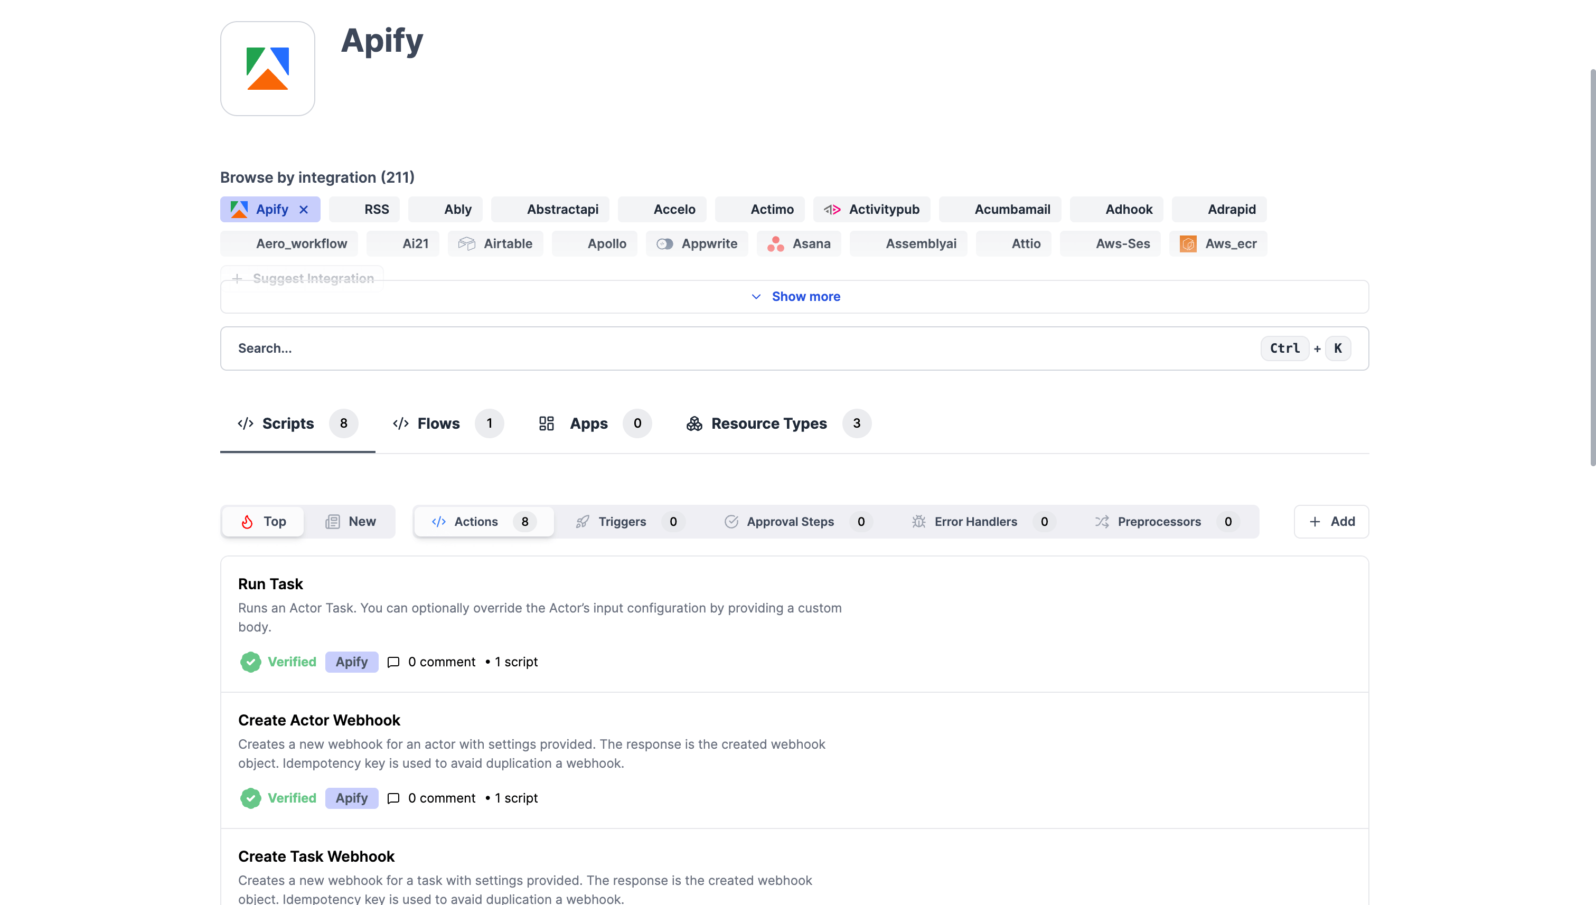Click the Activitypub integration icon
1596x905 pixels.
(x=832, y=209)
